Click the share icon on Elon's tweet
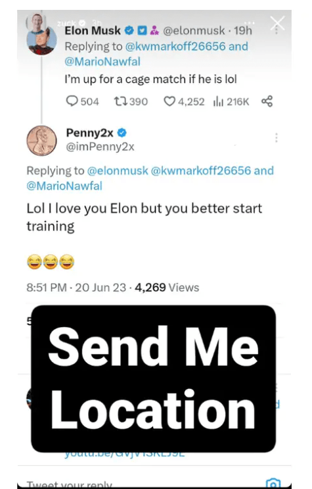312x489 pixels. (267, 101)
